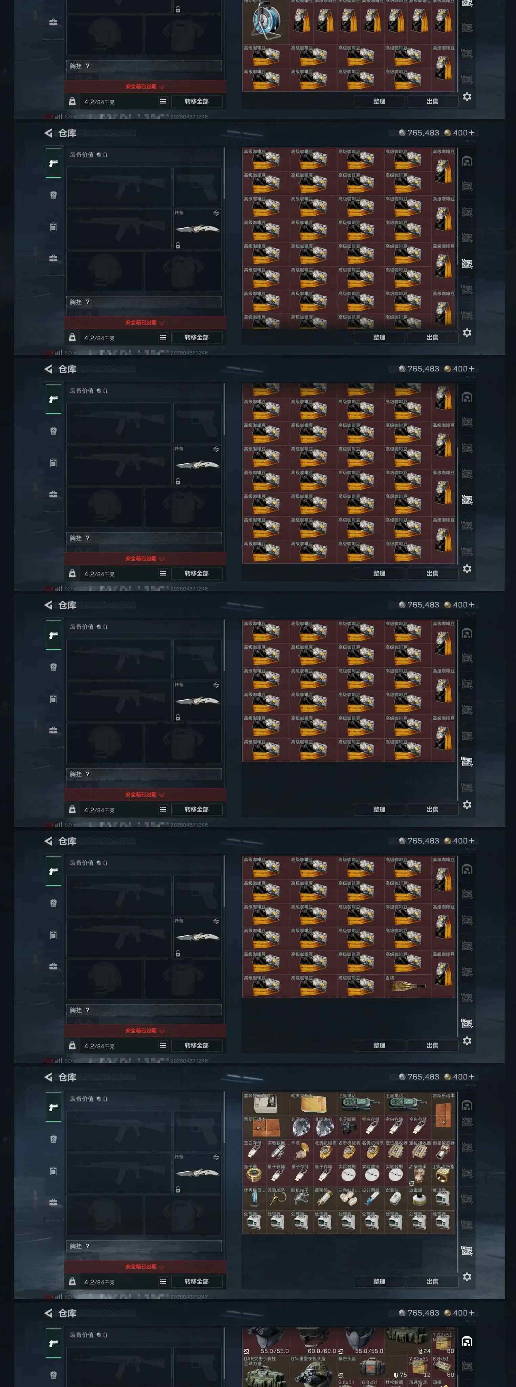The width and height of the screenshot is (516, 1387).
Task: Click the hidden cylinder (藏秘筒) item
Action: point(325,1198)
